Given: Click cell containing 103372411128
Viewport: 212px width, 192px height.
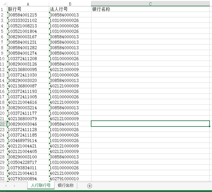Looking at the screenshot, I should tap(28, 130).
